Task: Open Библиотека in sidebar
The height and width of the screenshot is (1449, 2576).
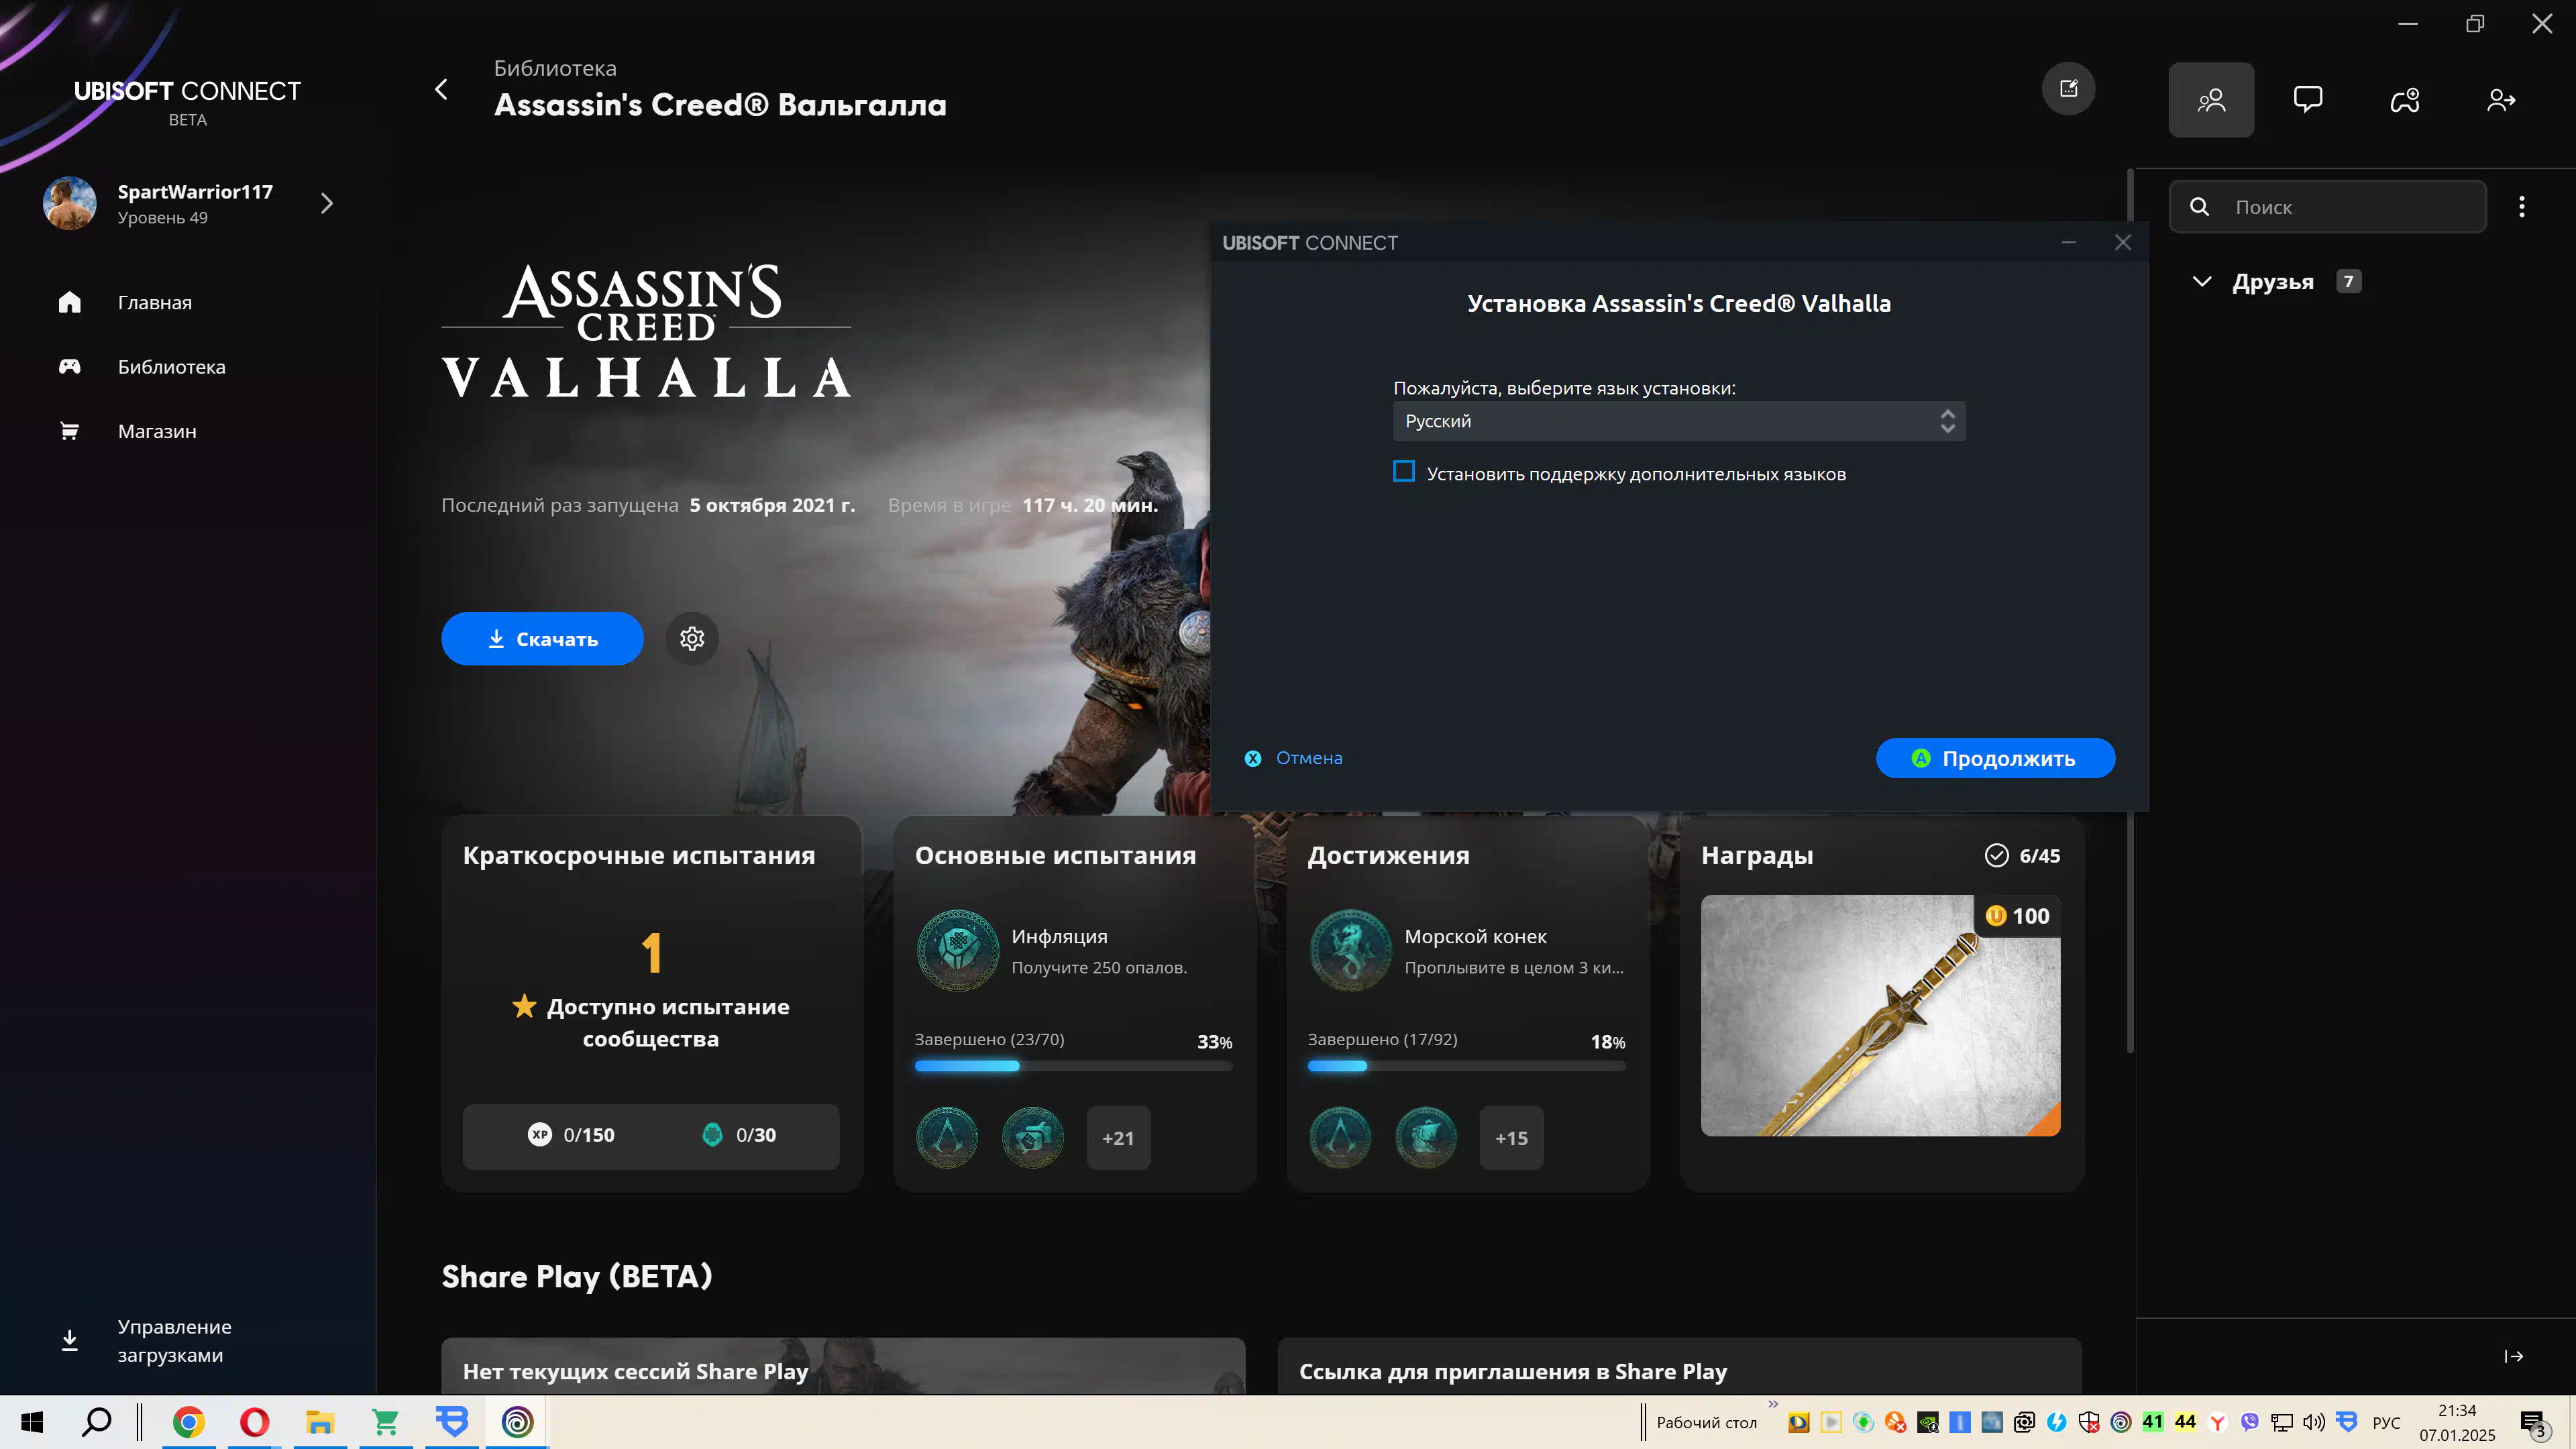Action: click(x=172, y=366)
